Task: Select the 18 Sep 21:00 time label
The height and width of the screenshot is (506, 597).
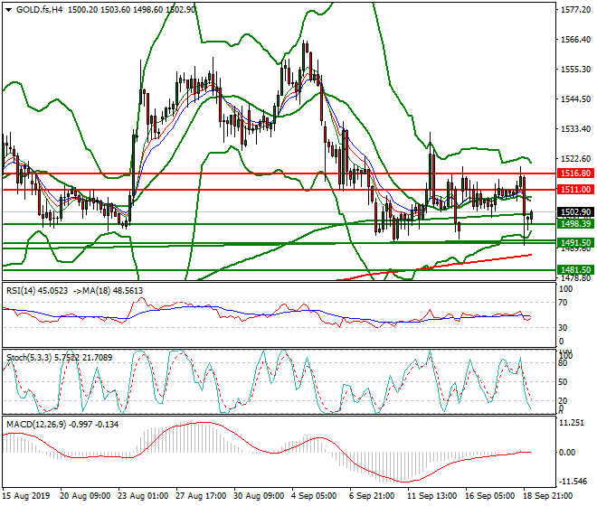Action: [x=548, y=496]
